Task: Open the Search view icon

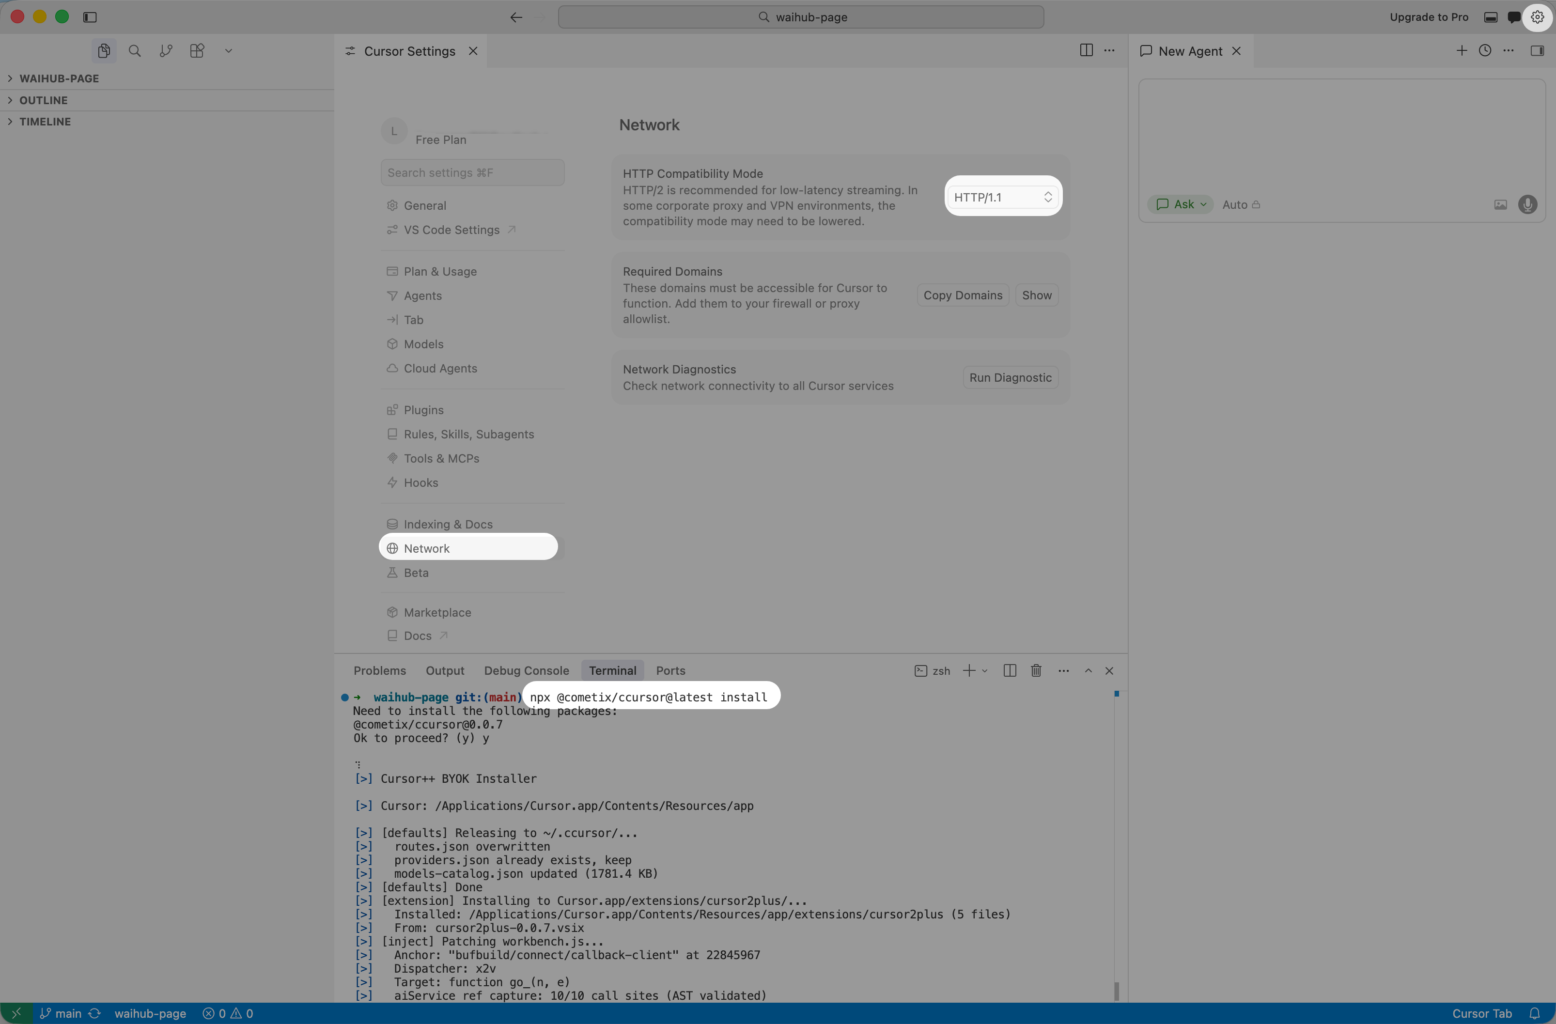Action: pos(135,51)
